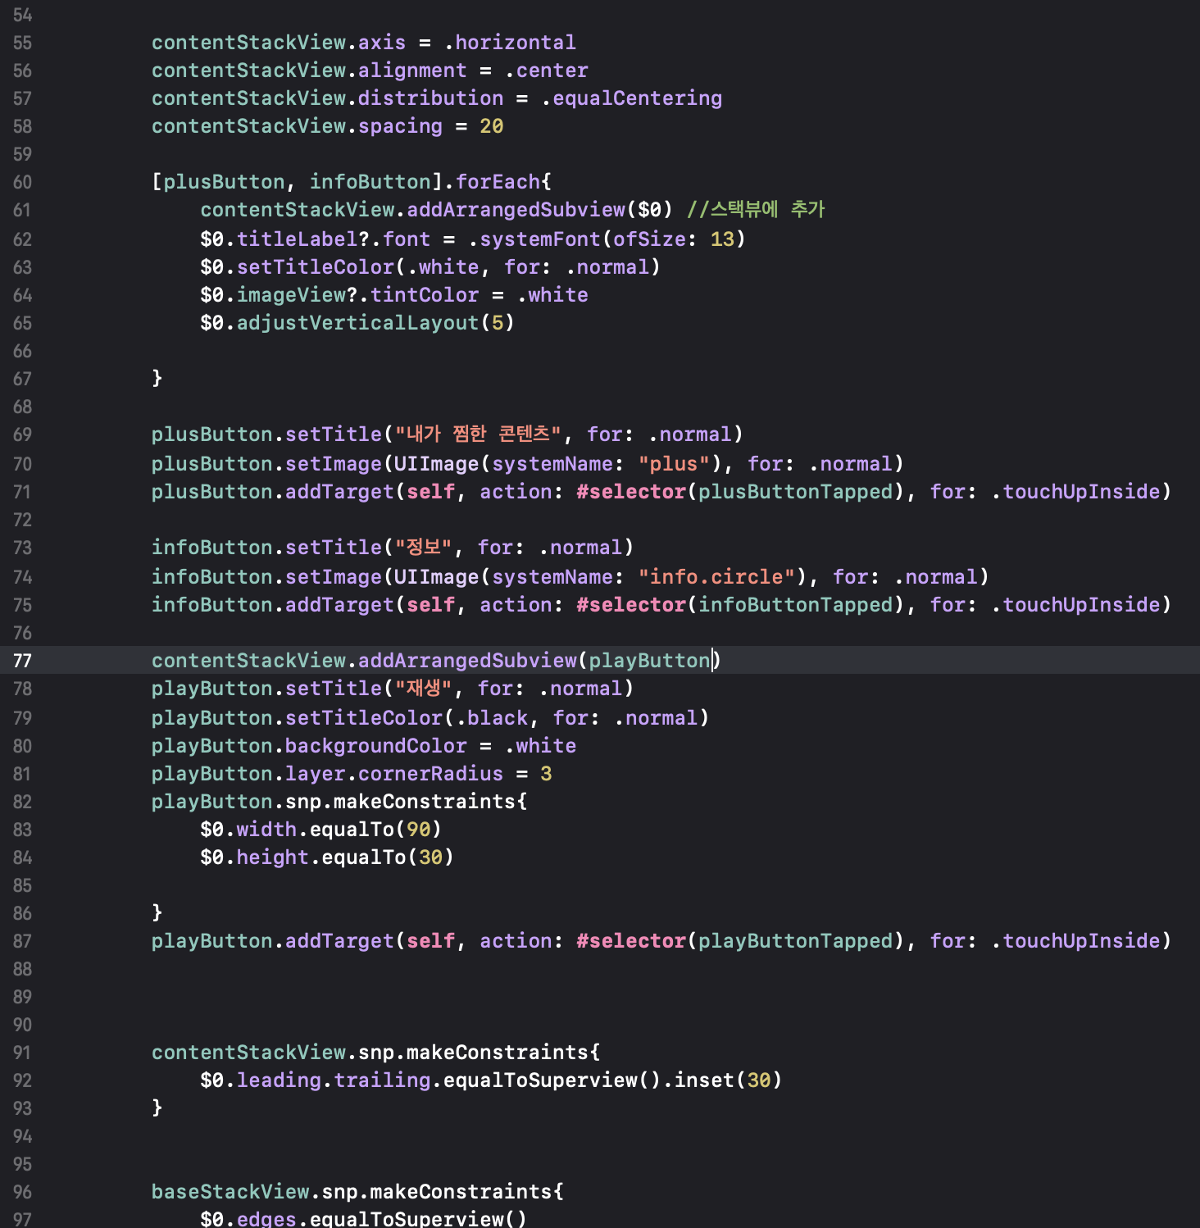Click 'adjustVerticalLayout' on line 65

pos(357,323)
